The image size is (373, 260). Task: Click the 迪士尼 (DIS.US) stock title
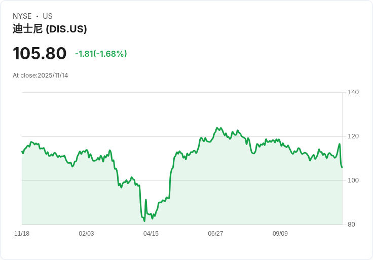(x=50, y=29)
